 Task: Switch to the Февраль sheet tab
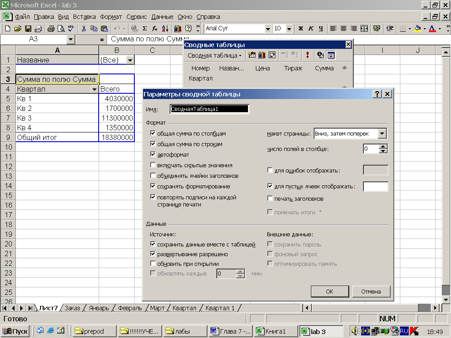pyautogui.click(x=130, y=308)
